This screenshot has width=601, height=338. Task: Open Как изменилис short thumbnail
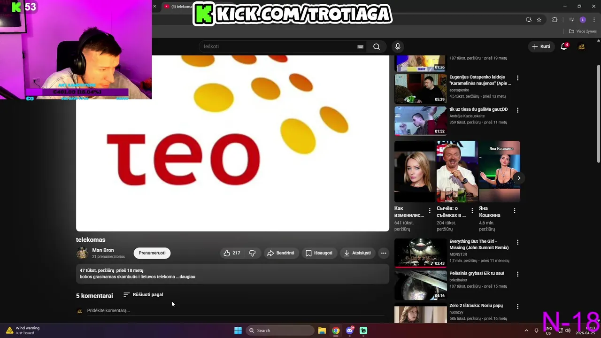[x=415, y=171]
